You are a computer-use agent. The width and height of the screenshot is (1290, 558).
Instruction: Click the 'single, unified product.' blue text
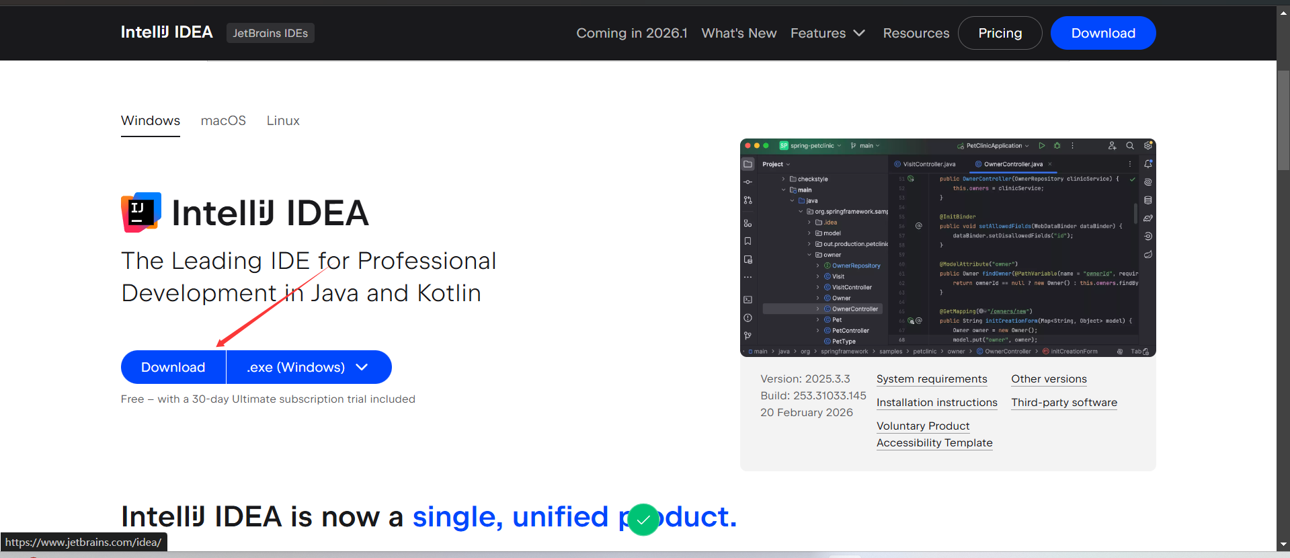575,517
